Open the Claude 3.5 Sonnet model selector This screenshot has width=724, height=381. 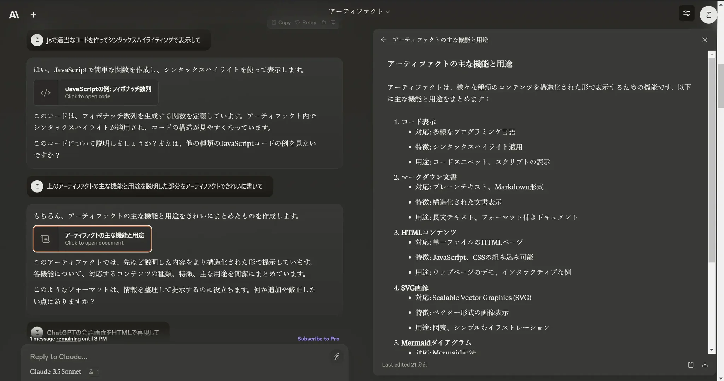[x=56, y=371]
